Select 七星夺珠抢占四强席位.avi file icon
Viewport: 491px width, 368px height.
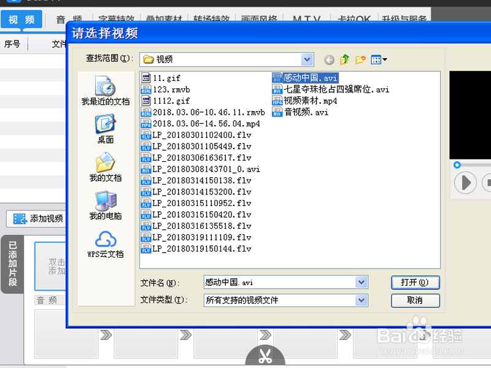pyautogui.click(x=277, y=89)
